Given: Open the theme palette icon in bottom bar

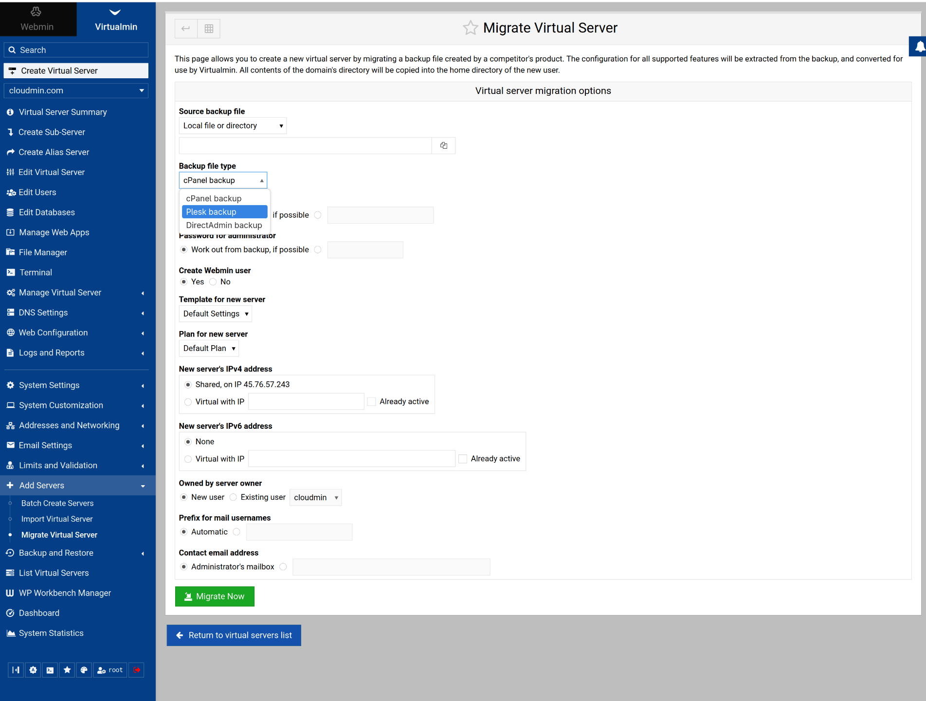Looking at the screenshot, I should click(84, 670).
